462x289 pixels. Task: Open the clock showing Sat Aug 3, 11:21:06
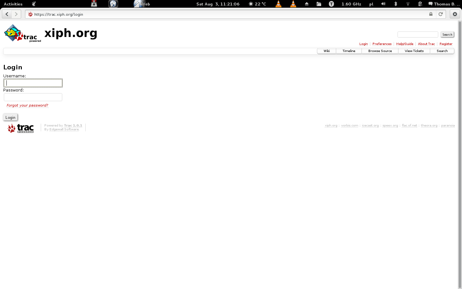(x=218, y=4)
